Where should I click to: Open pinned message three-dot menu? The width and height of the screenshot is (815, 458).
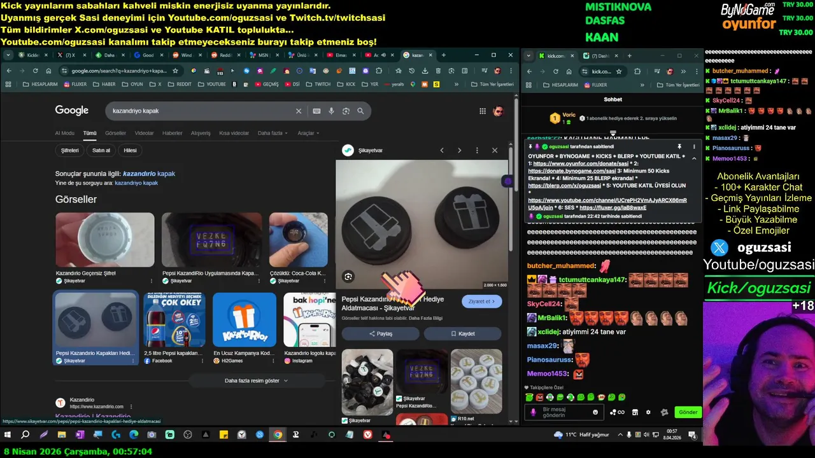(694, 146)
